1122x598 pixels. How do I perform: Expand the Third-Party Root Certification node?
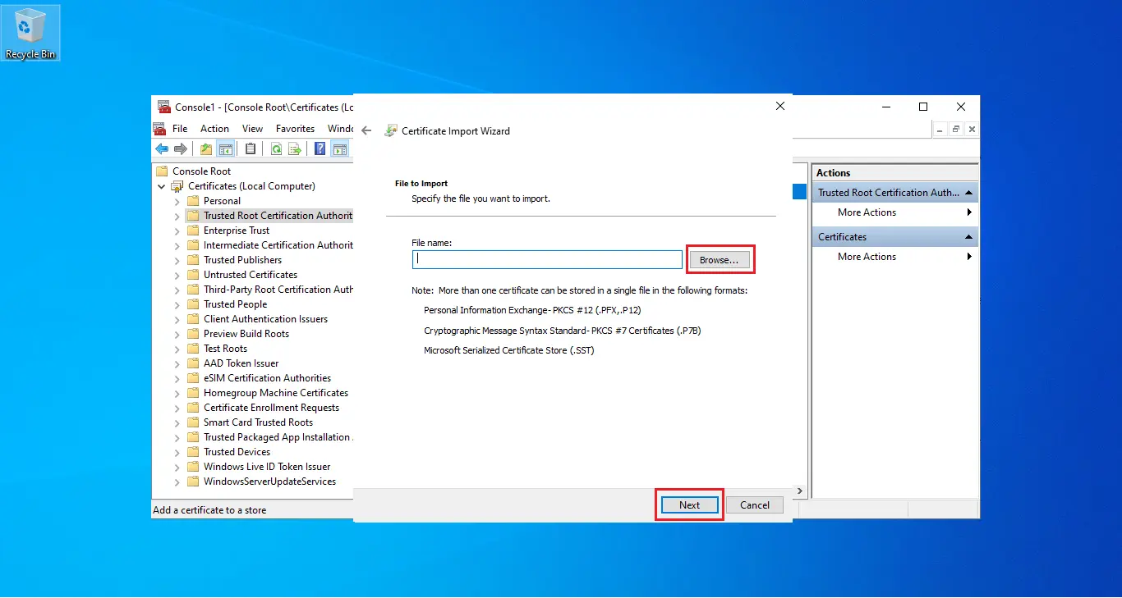coord(177,290)
